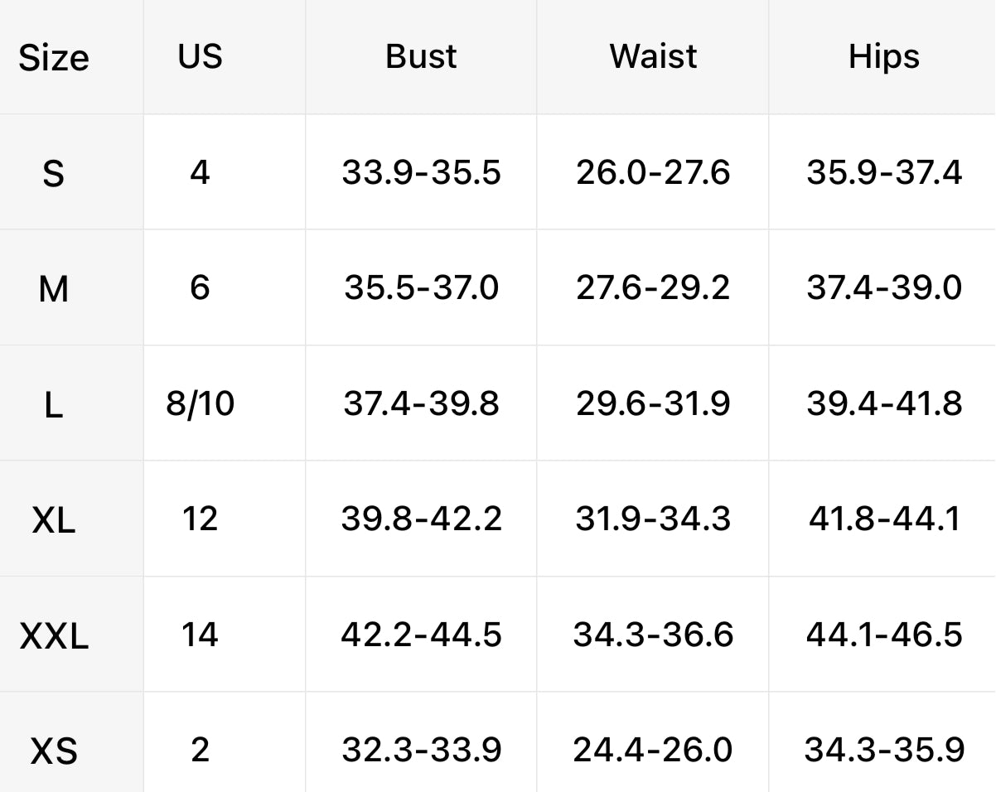
Task: Click the M size label
Action: pyautogui.click(x=53, y=289)
